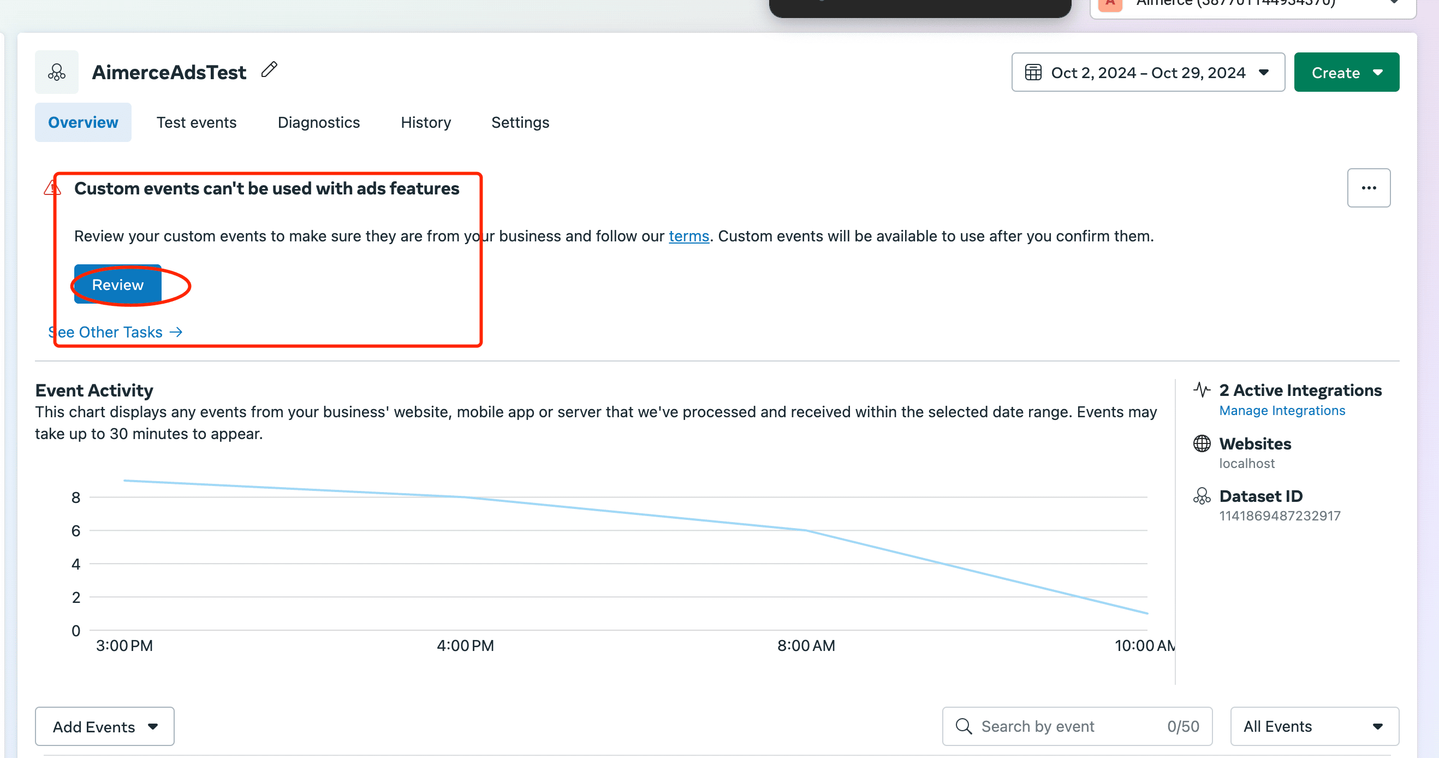Click the red warning triangle icon
1439x758 pixels.
click(51, 188)
